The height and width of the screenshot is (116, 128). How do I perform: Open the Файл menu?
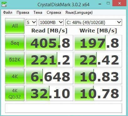[8, 12]
